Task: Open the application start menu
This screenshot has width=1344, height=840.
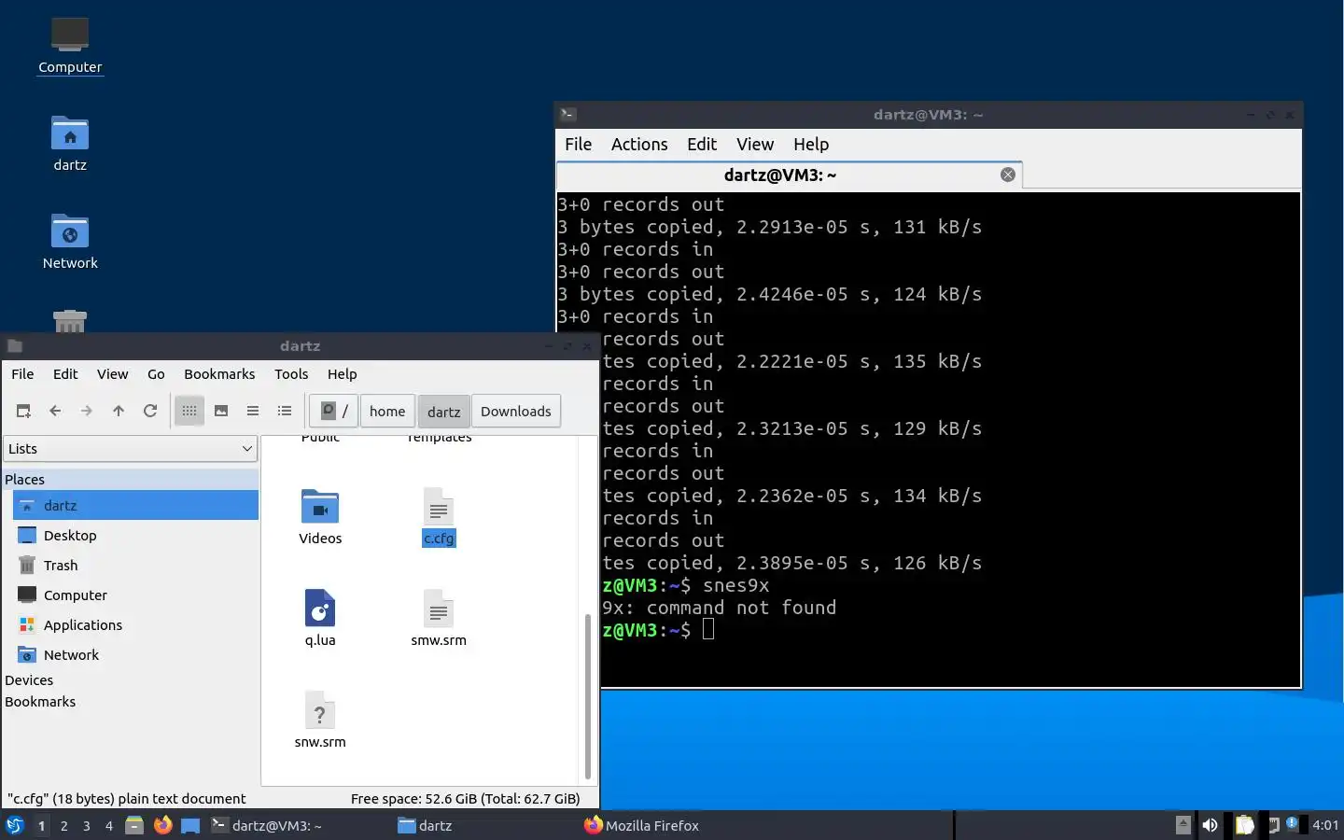Action: point(15,825)
